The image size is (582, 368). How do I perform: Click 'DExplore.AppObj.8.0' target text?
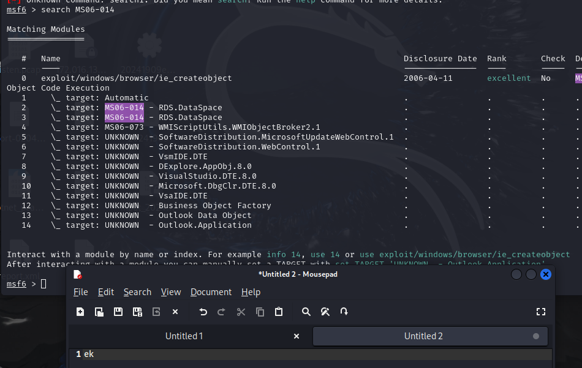tap(205, 167)
